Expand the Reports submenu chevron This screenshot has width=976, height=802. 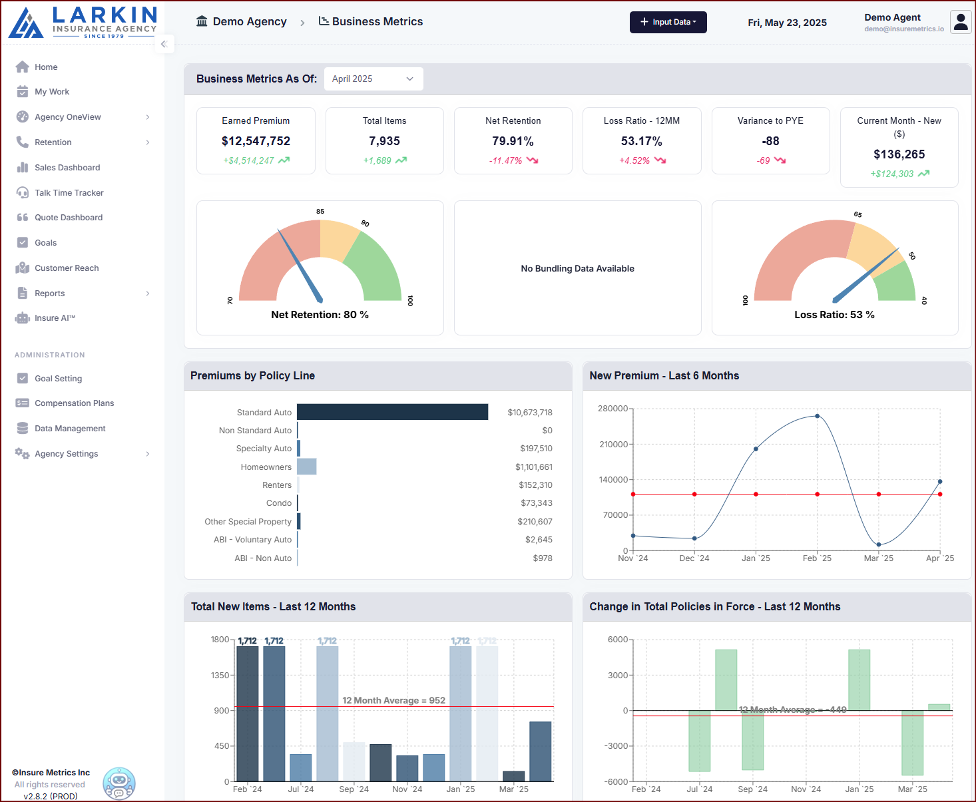(147, 294)
